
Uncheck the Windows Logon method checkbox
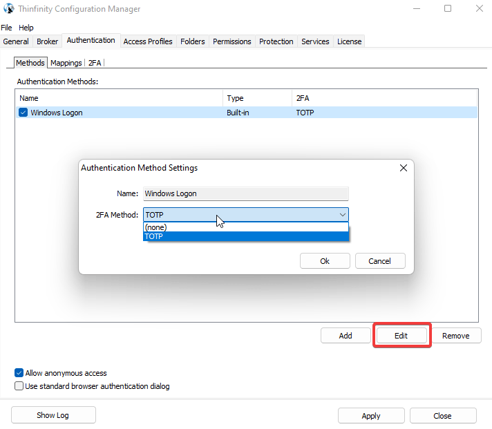click(x=23, y=113)
